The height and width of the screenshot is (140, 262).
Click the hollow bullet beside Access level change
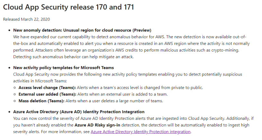pos(15,88)
